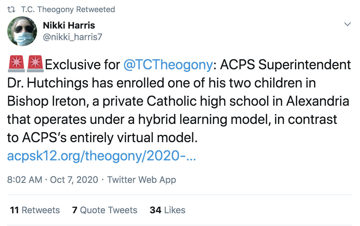View the 34 Likes list
The width and height of the screenshot is (360, 226).
coord(168,210)
